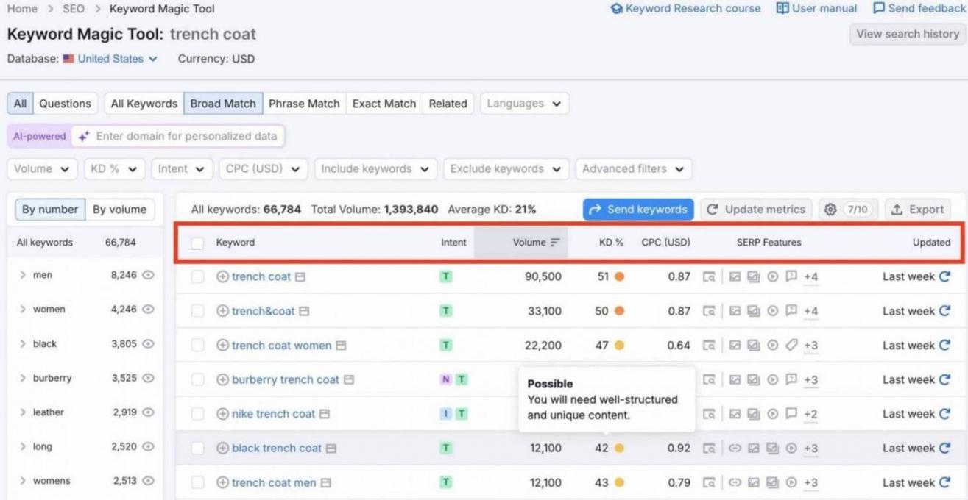968x500 pixels.
Task: Click the Volume column sort icon
Action: tap(556, 243)
